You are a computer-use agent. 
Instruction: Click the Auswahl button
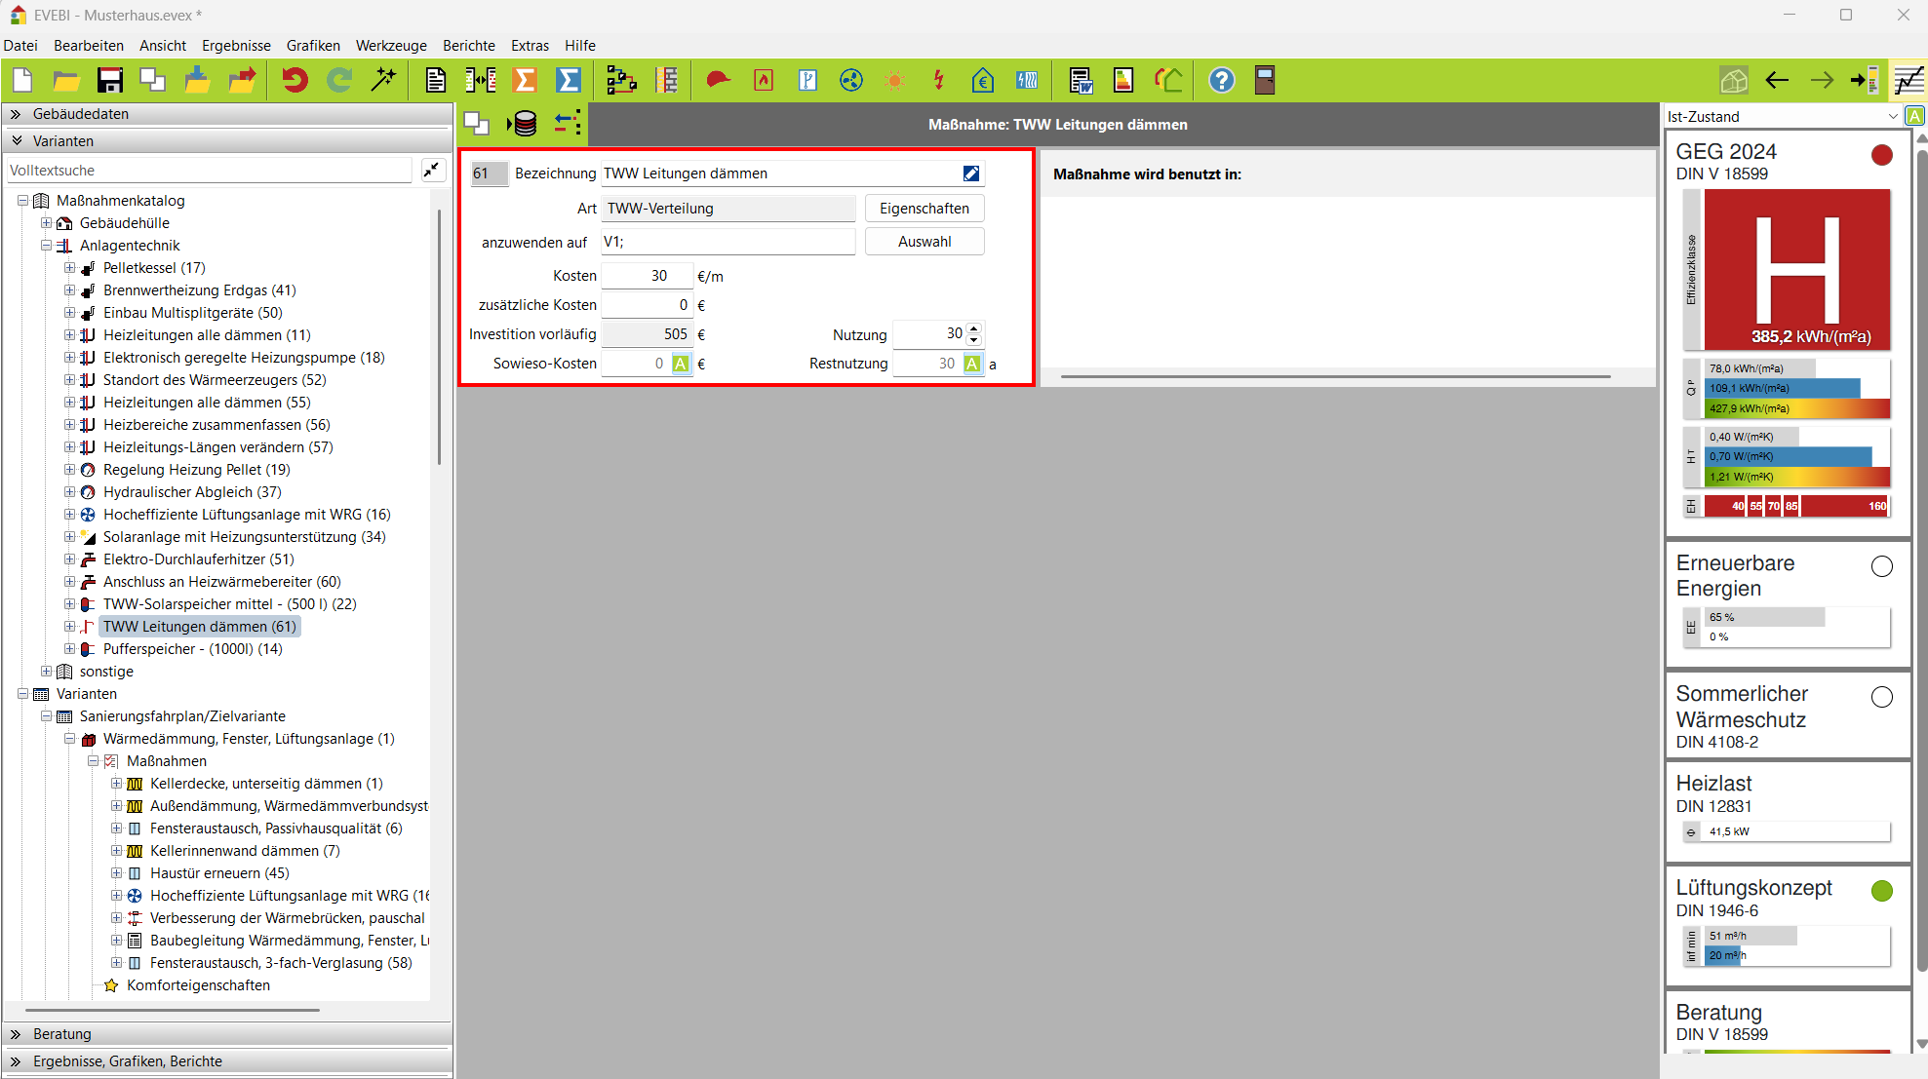(924, 242)
